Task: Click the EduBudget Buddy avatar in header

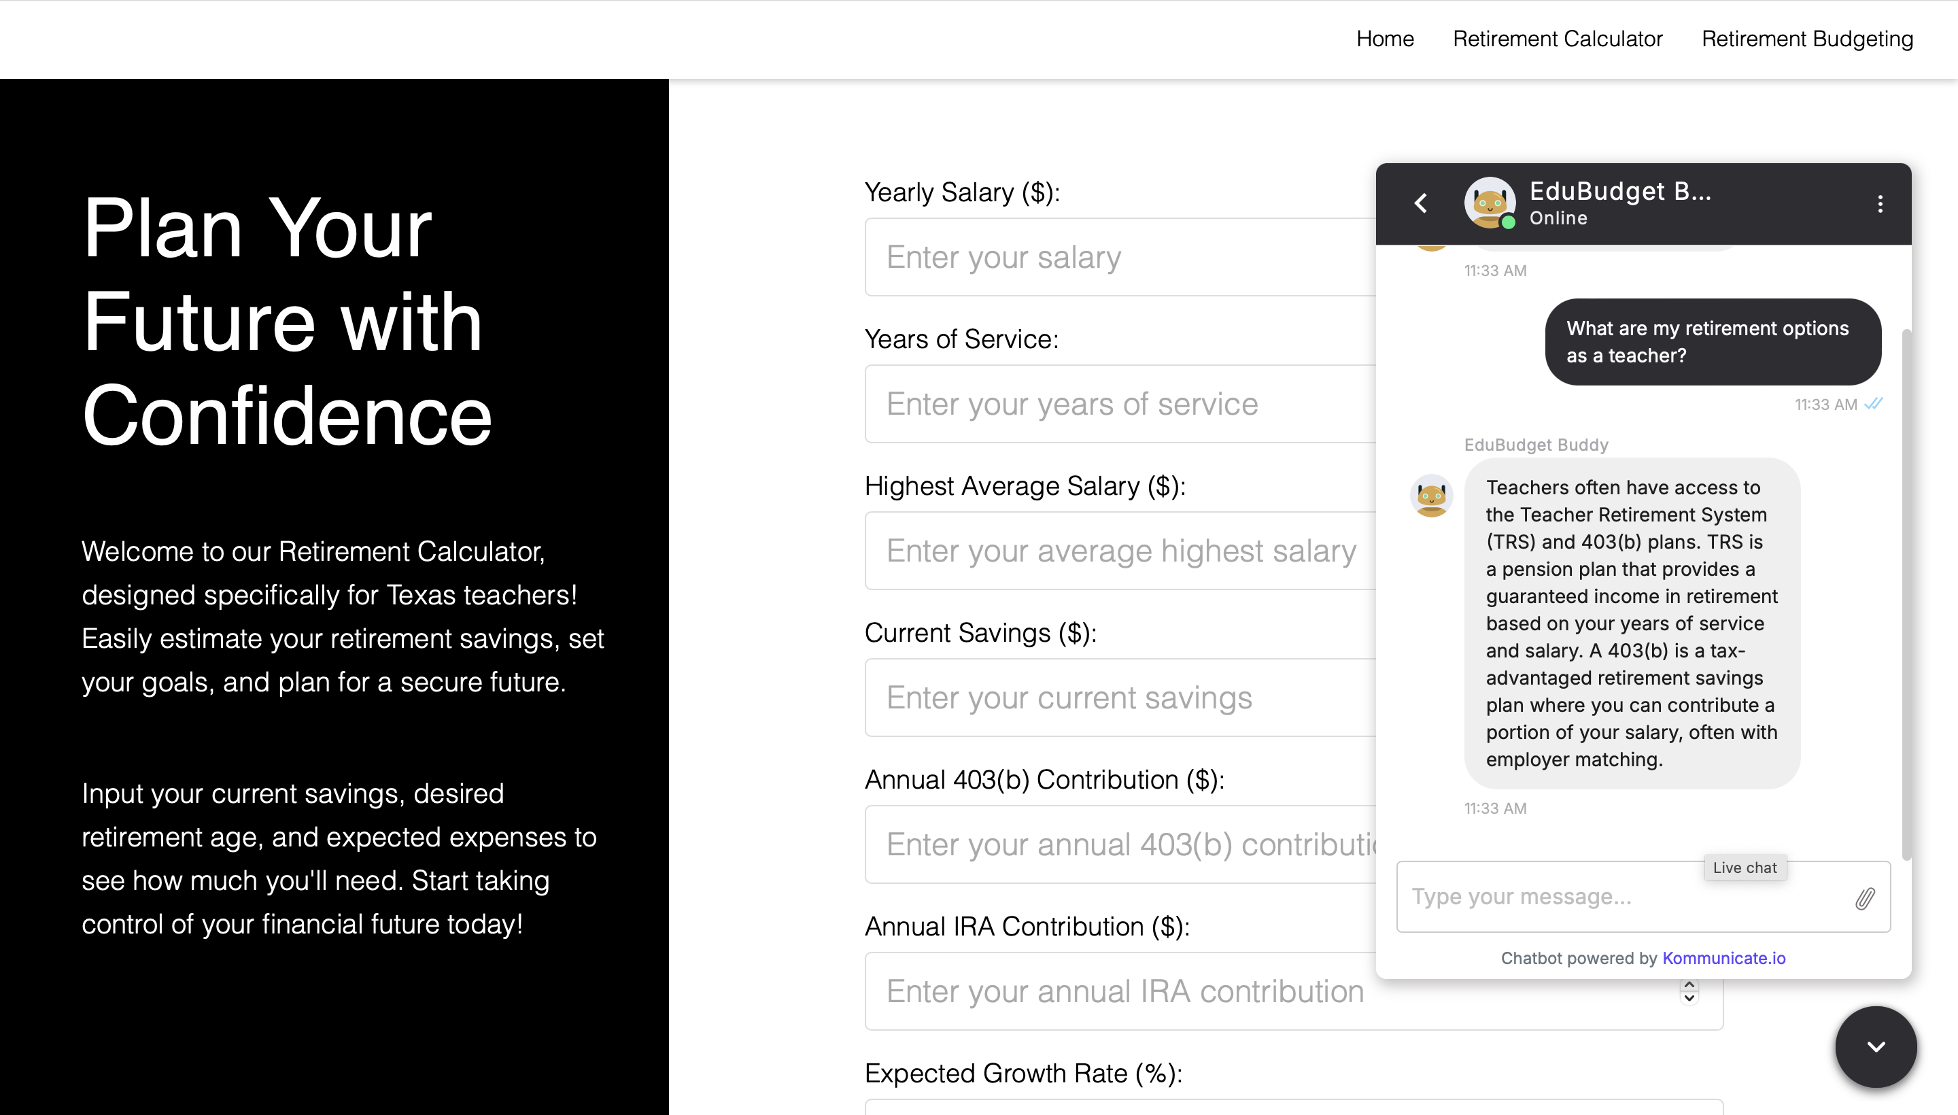Action: tap(1490, 203)
